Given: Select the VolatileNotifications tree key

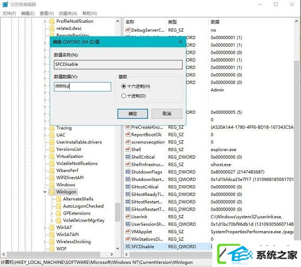Looking at the screenshot, I should click(x=77, y=163).
